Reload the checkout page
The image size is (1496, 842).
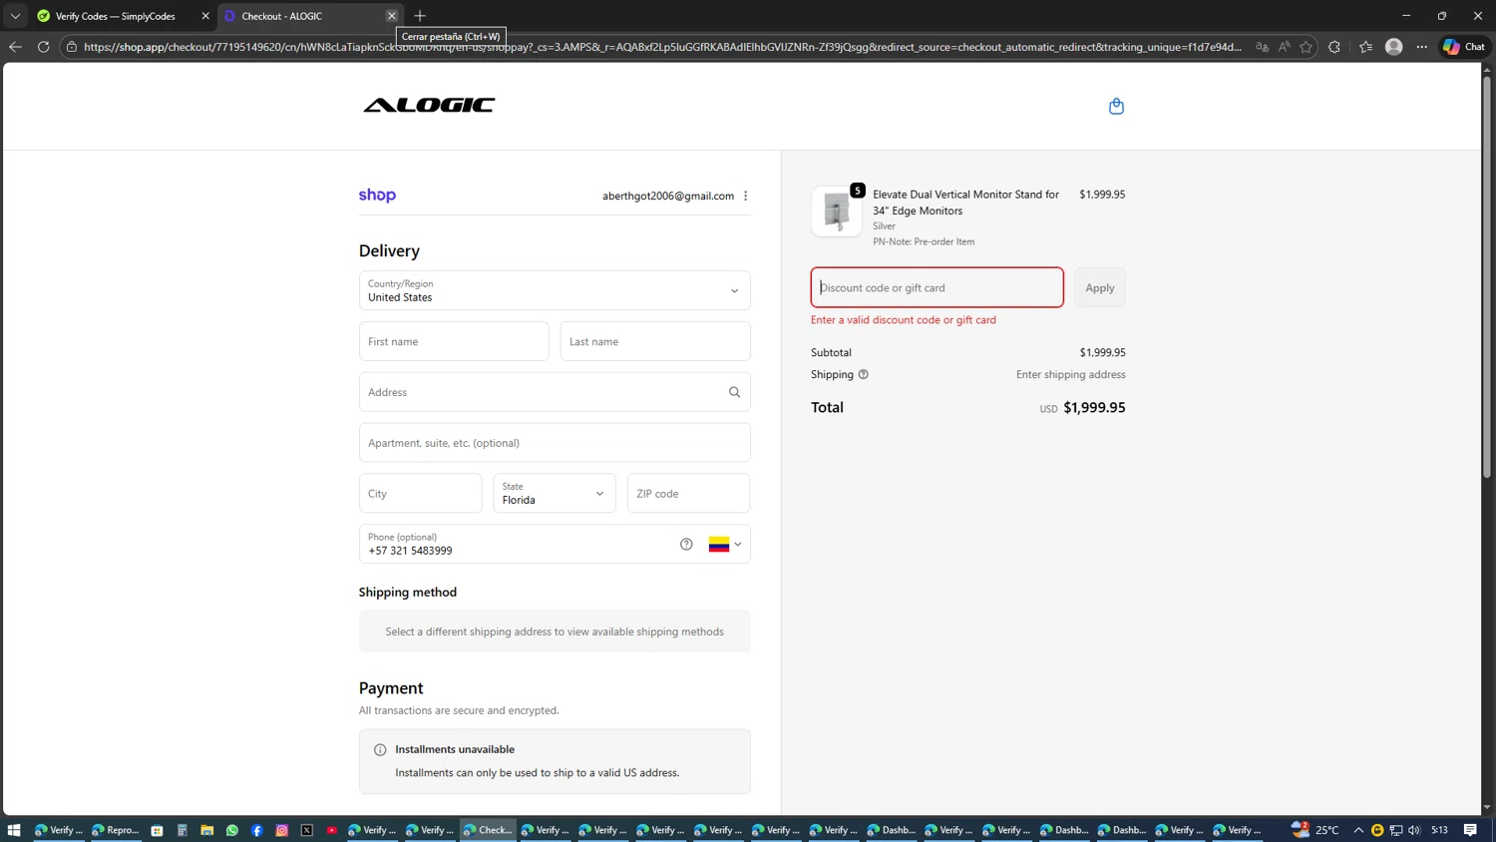coord(43,47)
